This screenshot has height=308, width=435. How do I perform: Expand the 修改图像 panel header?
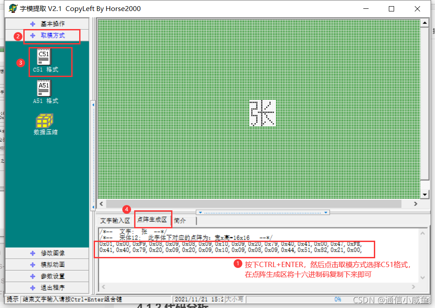pyautogui.click(x=47, y=253)
